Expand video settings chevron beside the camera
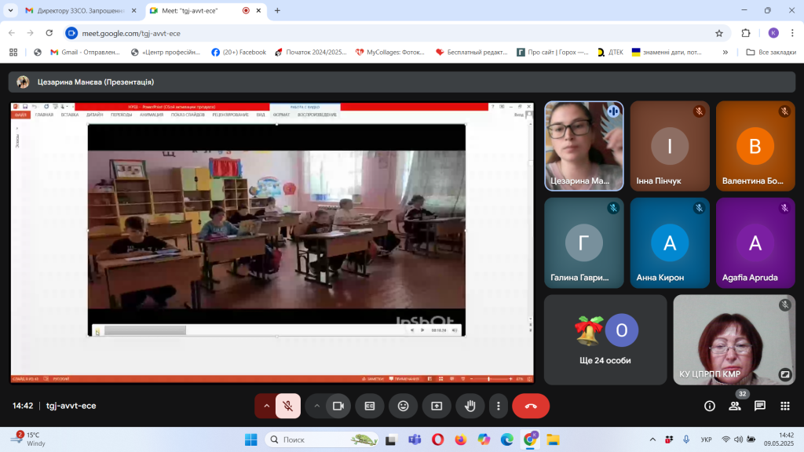The height and width of the screenshot is (452, 804). click(317, 406)
